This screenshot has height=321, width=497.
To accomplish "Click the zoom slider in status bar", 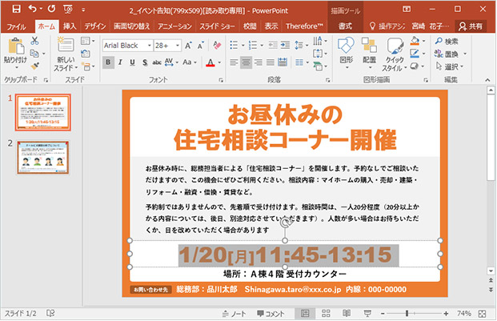I will [x=408, y=313].
